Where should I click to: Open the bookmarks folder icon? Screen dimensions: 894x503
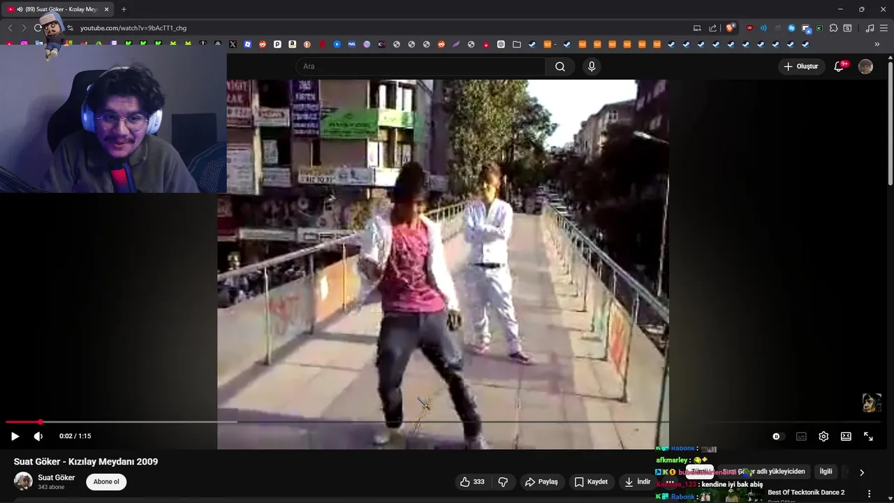tap(516, 44)
